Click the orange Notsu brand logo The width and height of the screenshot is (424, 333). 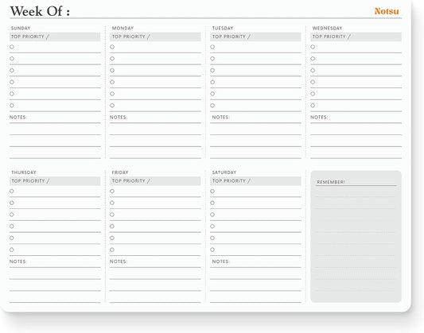(387, 11)
